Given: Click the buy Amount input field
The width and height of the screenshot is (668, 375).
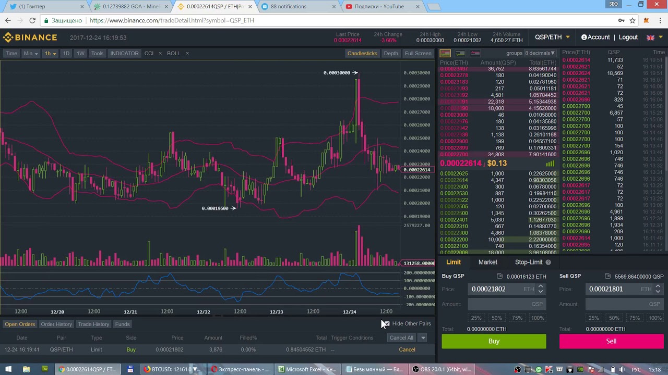Looking at the screenshot, I should pos(507,304).
